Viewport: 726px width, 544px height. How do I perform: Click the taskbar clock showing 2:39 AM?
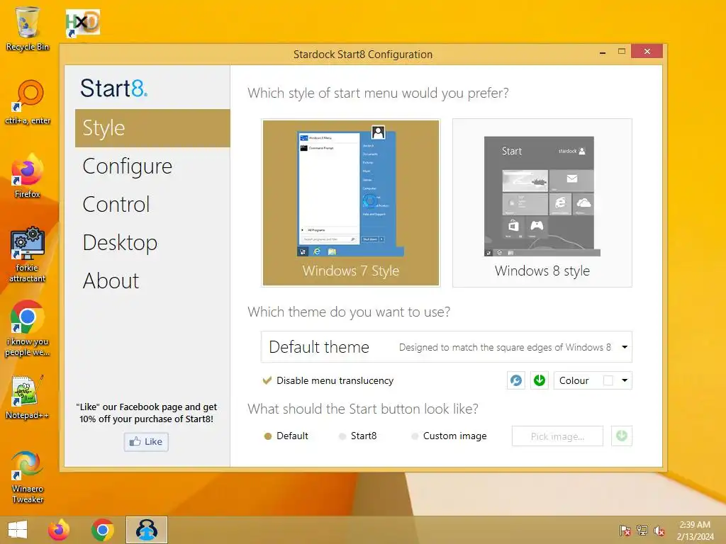pyautogui.click(x=695, y=531)
